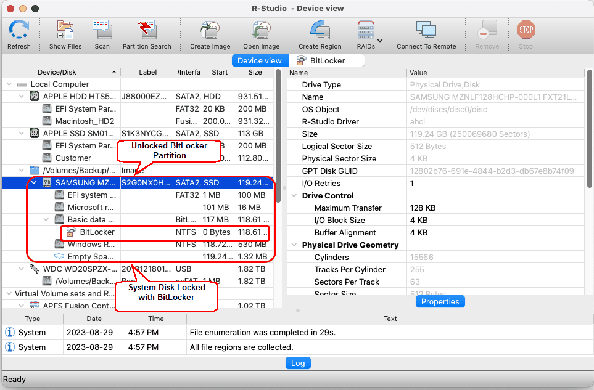Click the Customer volume icon

click(x=47, y=158)
